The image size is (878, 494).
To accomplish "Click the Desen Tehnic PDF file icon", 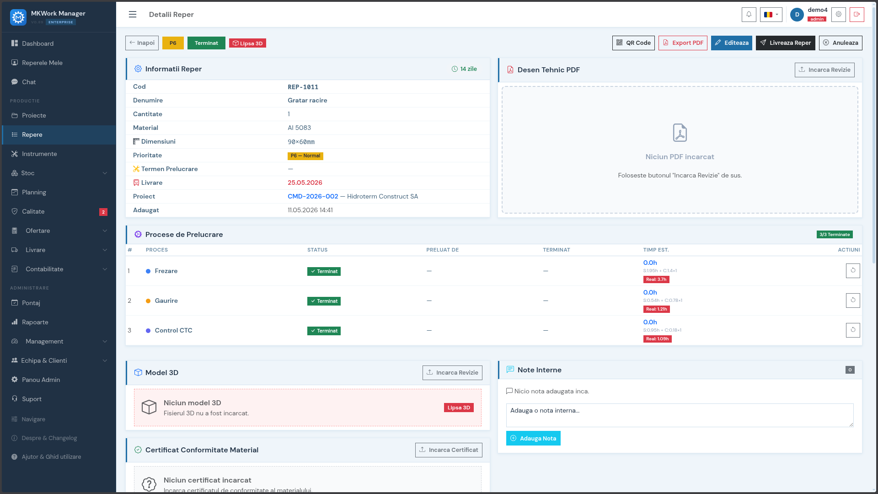I will click(510, 70).
